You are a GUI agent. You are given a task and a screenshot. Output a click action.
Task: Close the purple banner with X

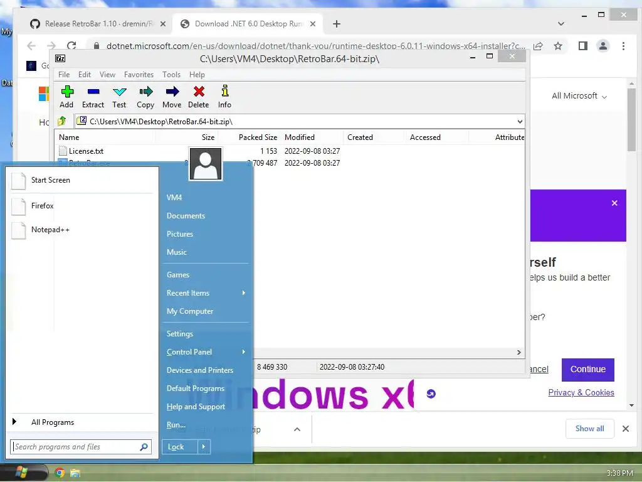tap(614, 203)
